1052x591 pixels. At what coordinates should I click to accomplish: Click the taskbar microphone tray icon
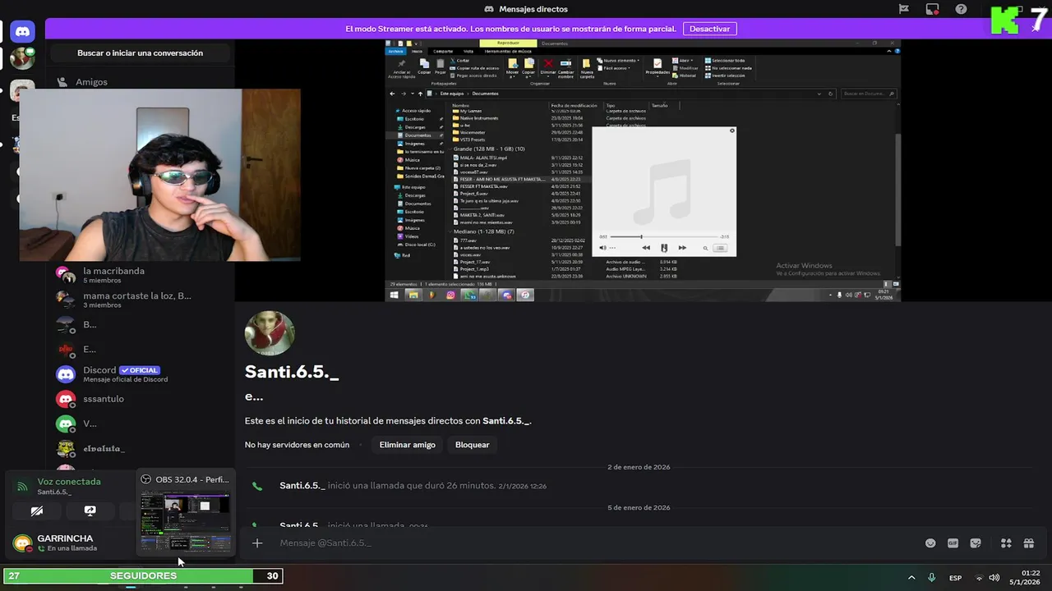pos(932,578)
